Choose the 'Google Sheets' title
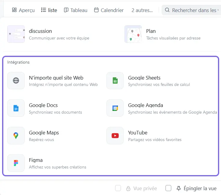 coord(144,78)
